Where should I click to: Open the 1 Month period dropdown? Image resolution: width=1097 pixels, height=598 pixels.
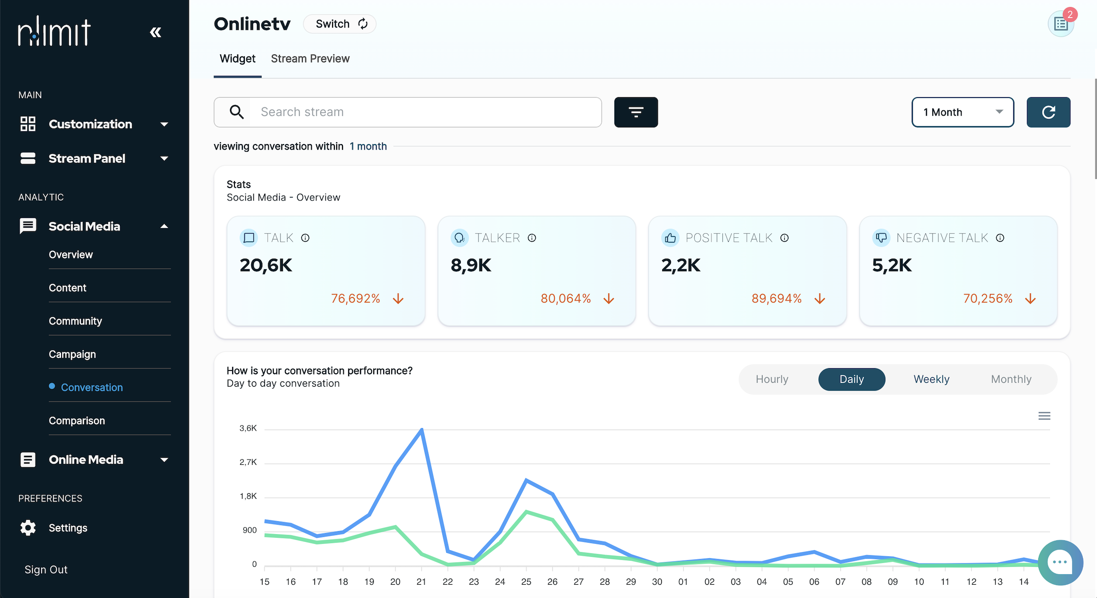963,112
